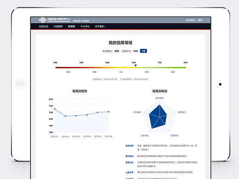The width and height of the screenshot is (239, 179).
Task: Click the green end of credit scale bar
Action: point(173,67)
